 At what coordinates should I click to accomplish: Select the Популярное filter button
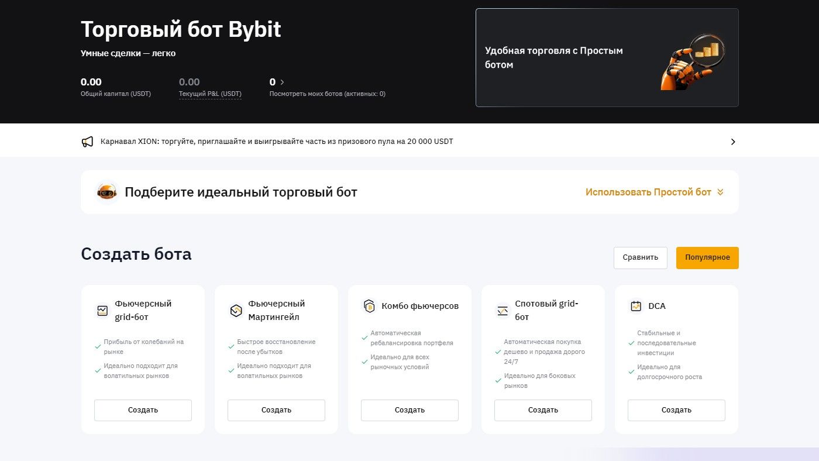tap(707, 257)
